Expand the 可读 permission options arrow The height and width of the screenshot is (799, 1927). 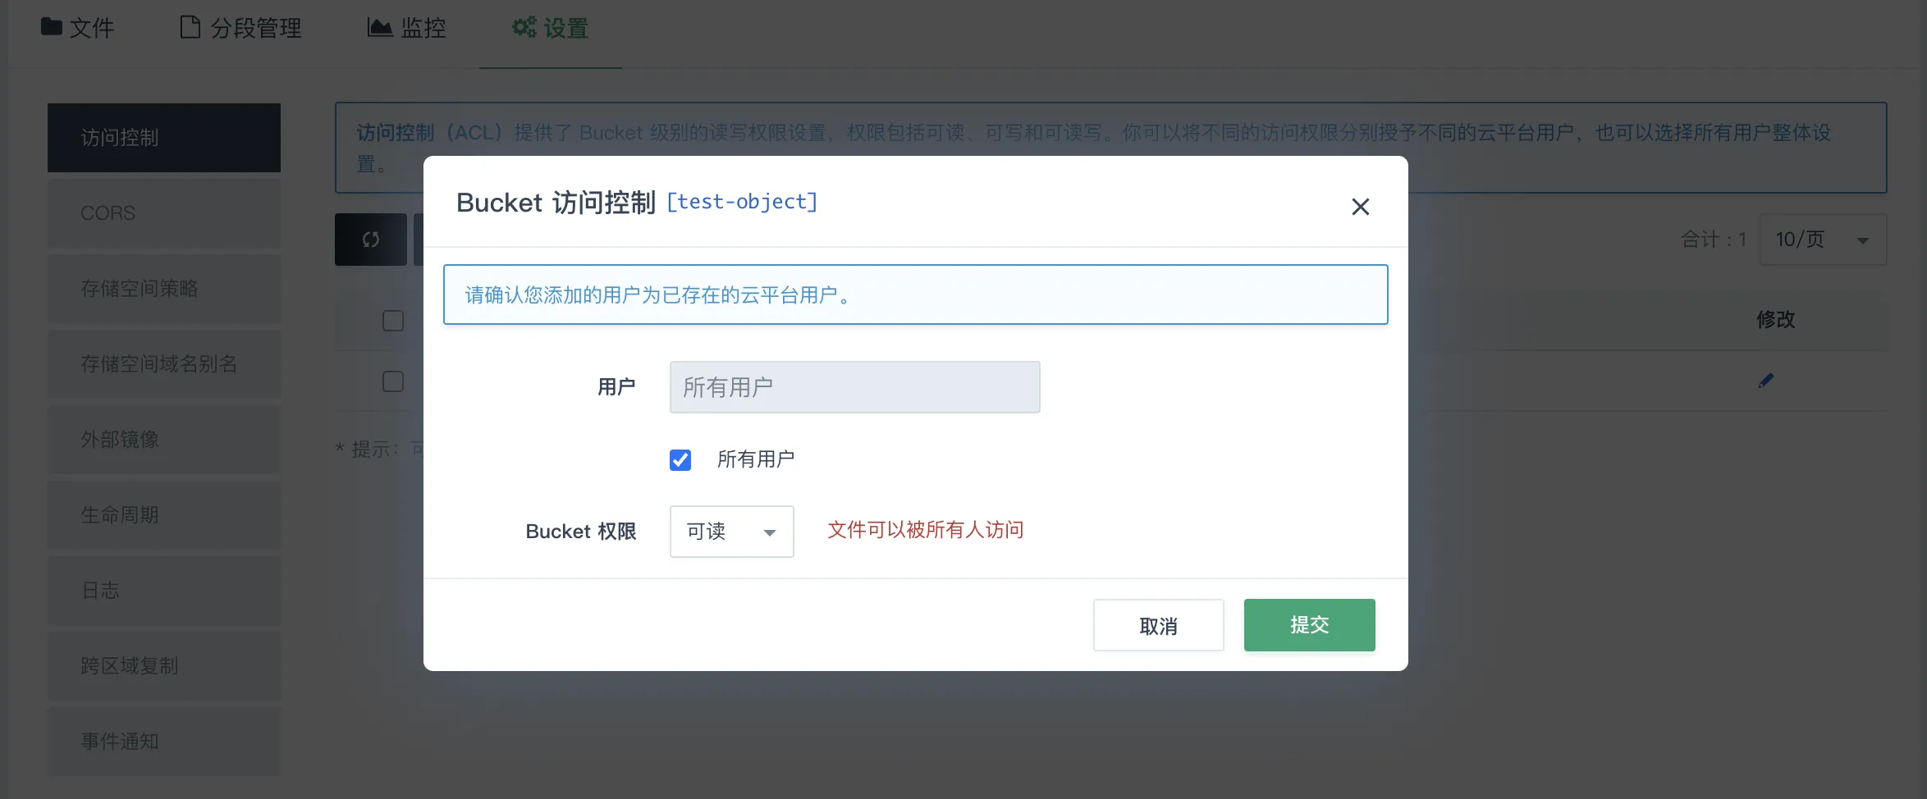click(769, 532)
